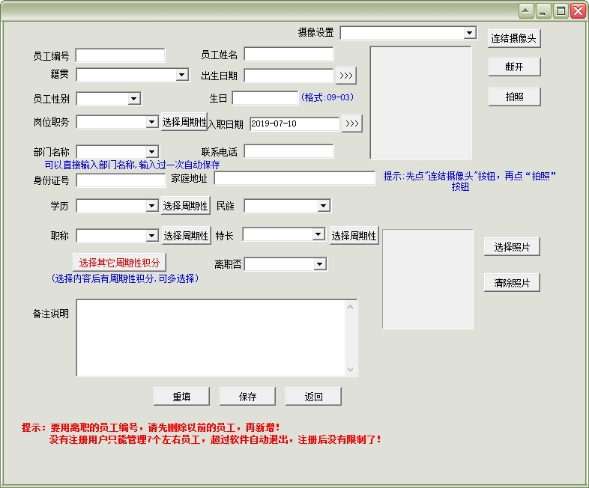The width and height of the screenshot is (589, 488).
Task: Click the red 提示 warning about 离职的员工编号
Action: [151, 427]
